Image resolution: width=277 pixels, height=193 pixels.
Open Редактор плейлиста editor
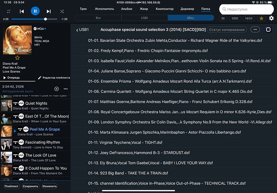54,78
